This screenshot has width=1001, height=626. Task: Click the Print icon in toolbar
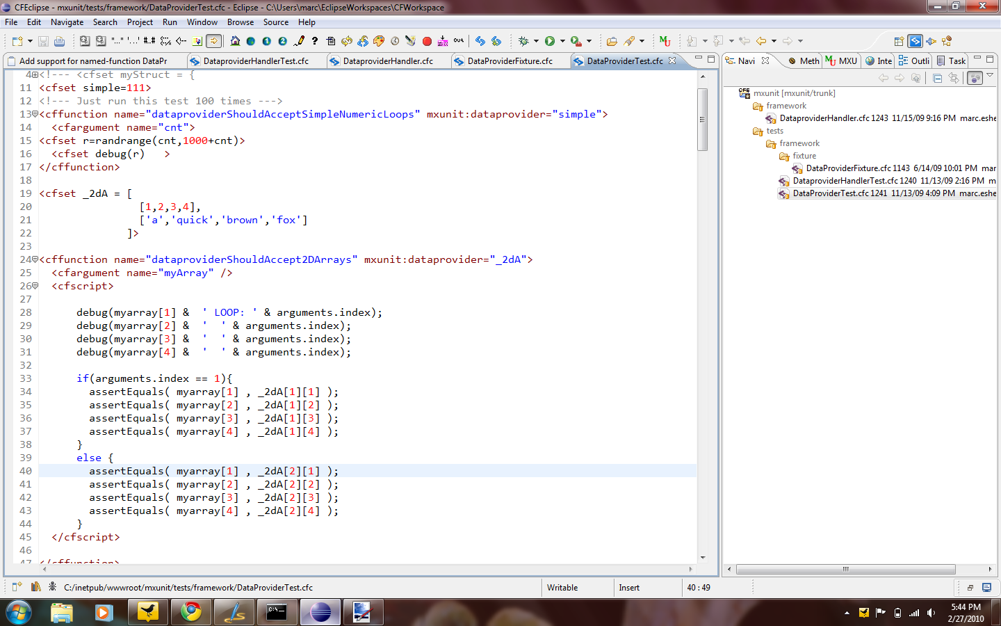click(x=59, y=41)
